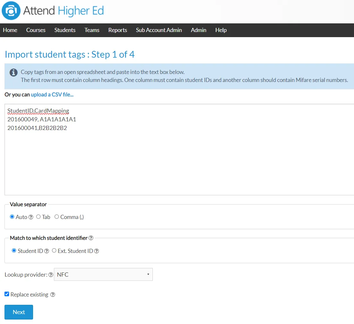The image size is (354, 324).
Task: Open the Sub Account Admin menu
Action: [x=159, y=30]
